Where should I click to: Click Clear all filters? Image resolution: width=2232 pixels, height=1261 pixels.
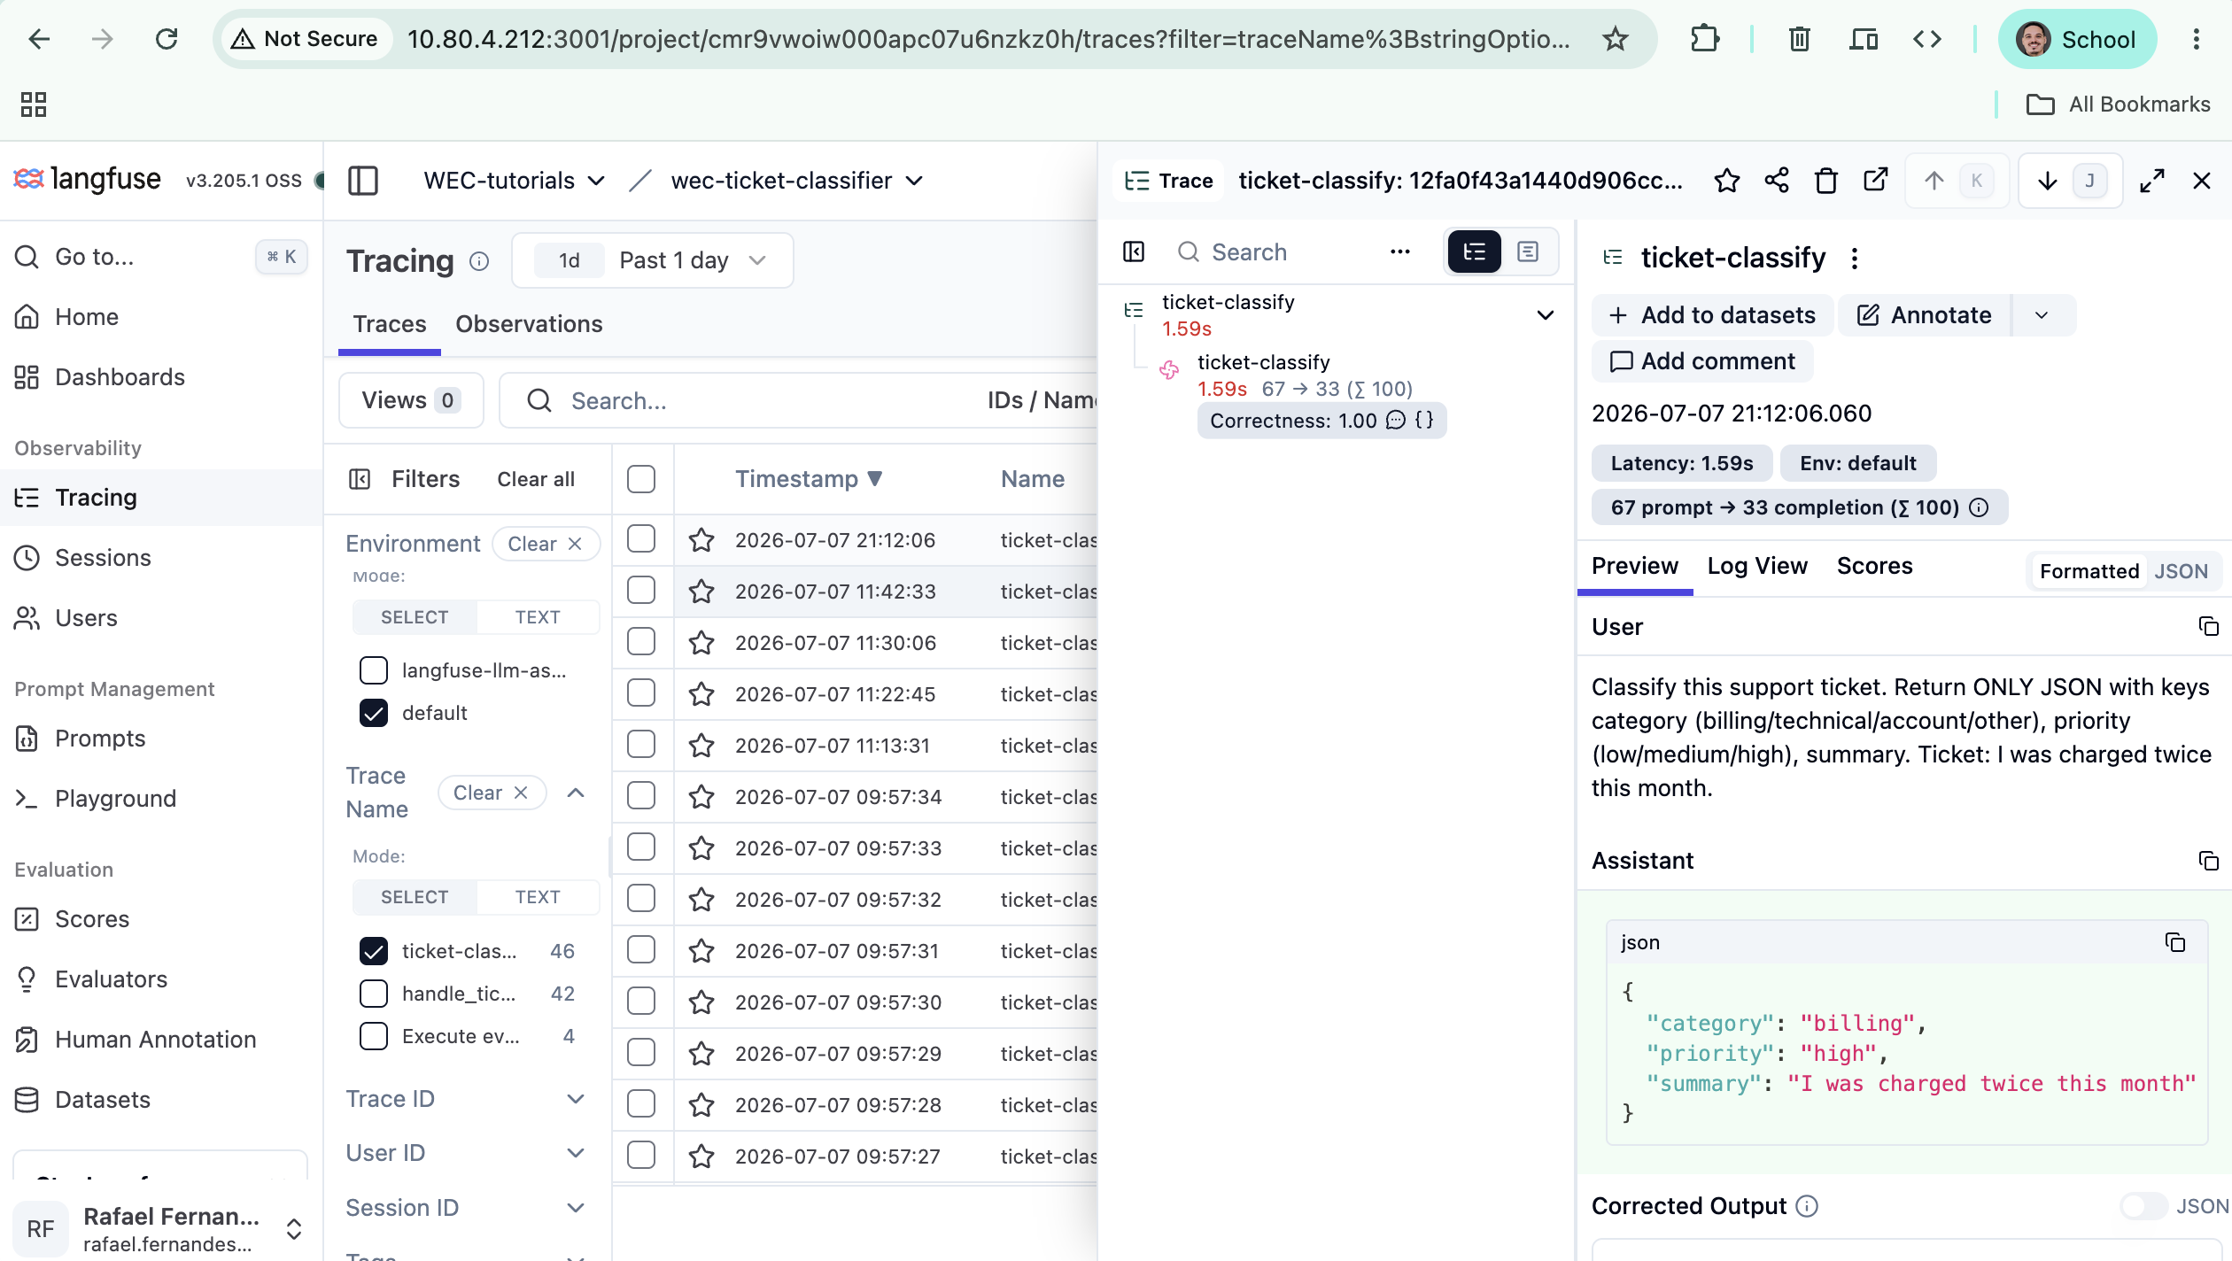click(x=536, y=479)
